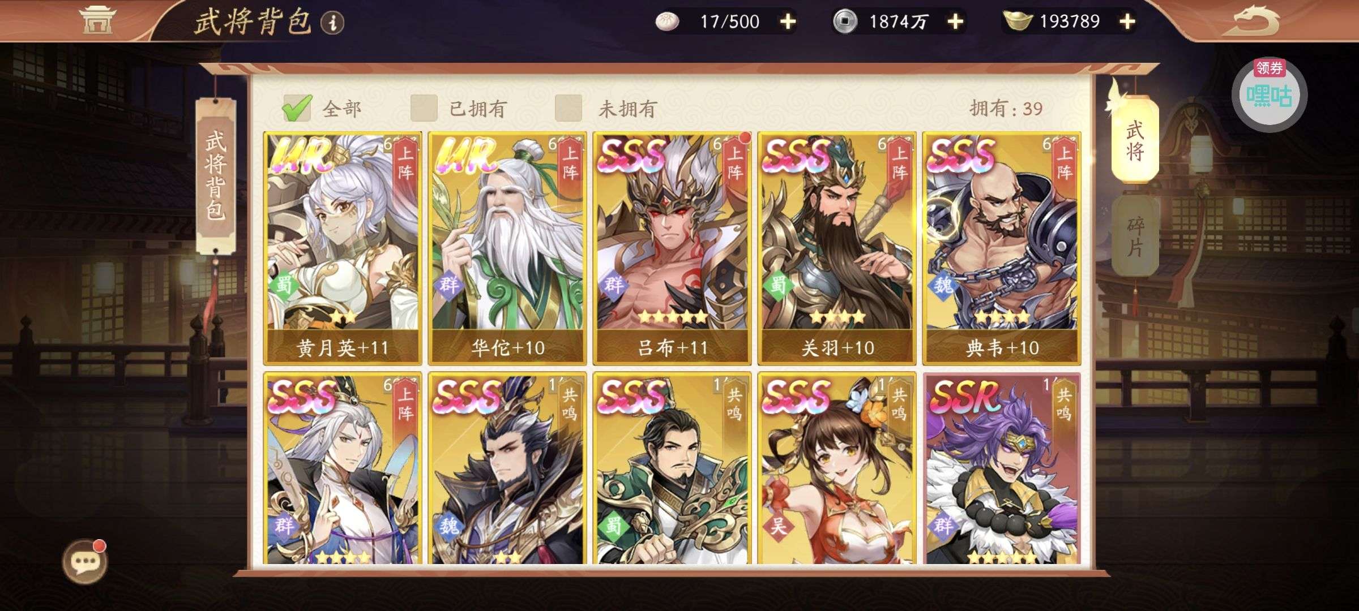Switch to the 碎片 lantern tab
Screen dimensions: 1359x611
coord(1135,236)
